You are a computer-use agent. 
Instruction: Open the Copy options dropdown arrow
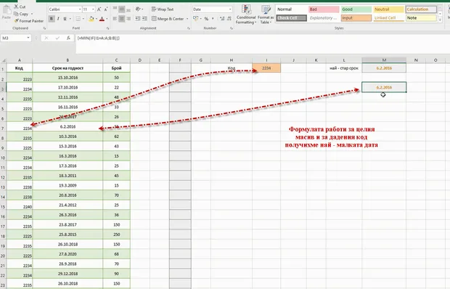pos(31,14)
